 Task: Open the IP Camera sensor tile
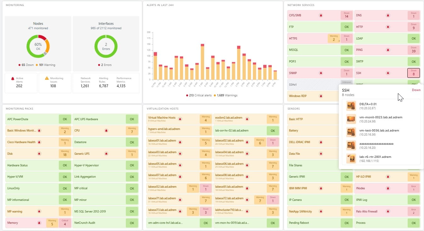pos(320,200)
